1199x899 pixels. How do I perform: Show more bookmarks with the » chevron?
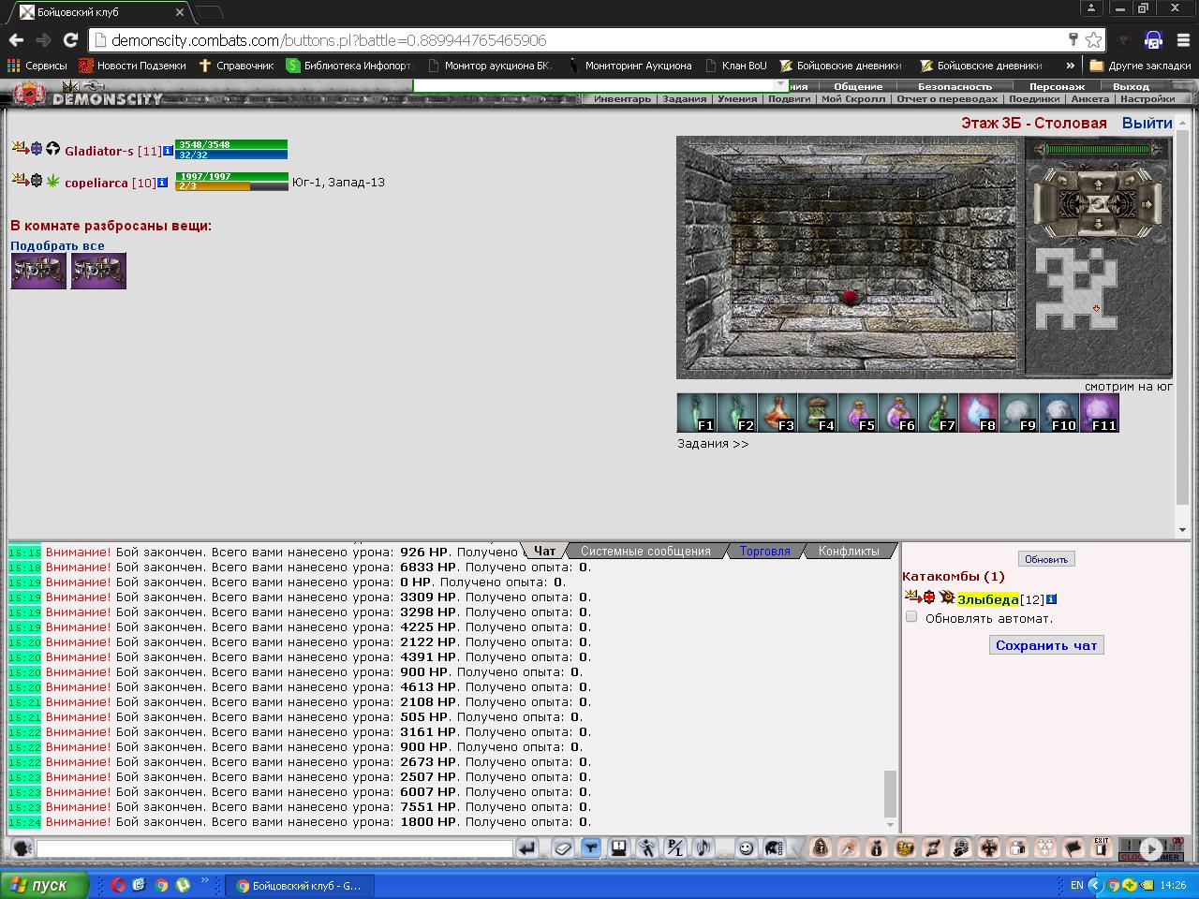(1070, 66)
